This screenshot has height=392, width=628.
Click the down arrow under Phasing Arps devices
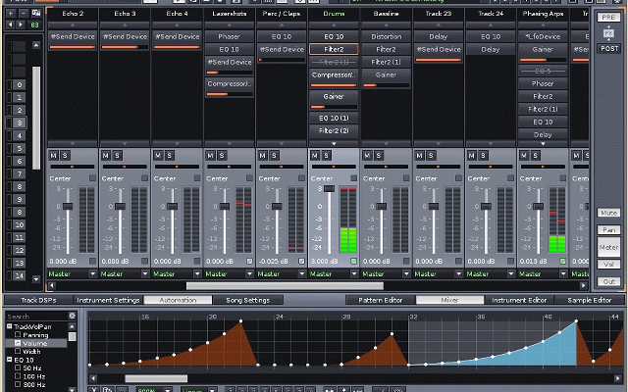543,143
